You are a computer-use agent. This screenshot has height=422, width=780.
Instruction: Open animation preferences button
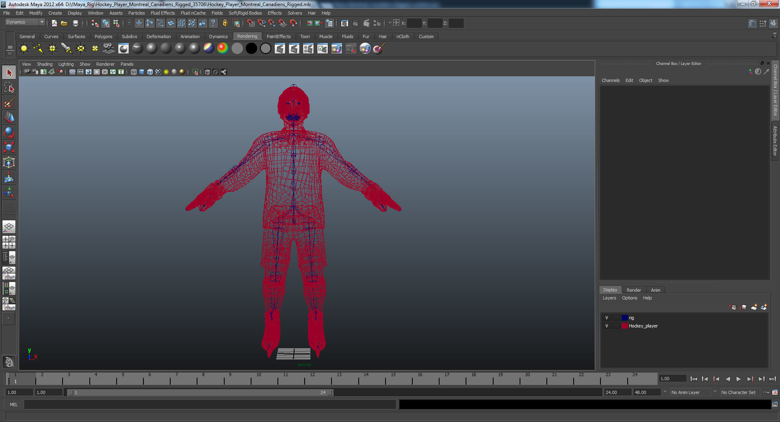(x=775, y=392)
